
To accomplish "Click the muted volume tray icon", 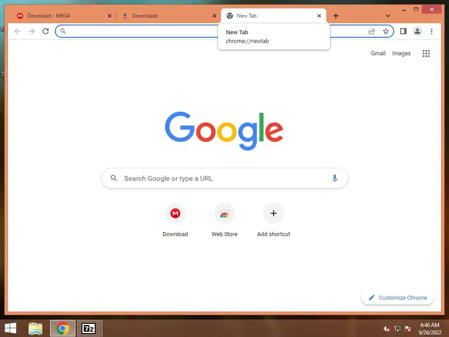I will pyautogui.click(x=387, y=329).
